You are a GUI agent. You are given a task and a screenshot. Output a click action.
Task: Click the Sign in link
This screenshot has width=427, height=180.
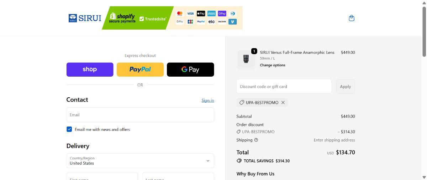pyautogui.click(x=207, y=101)
